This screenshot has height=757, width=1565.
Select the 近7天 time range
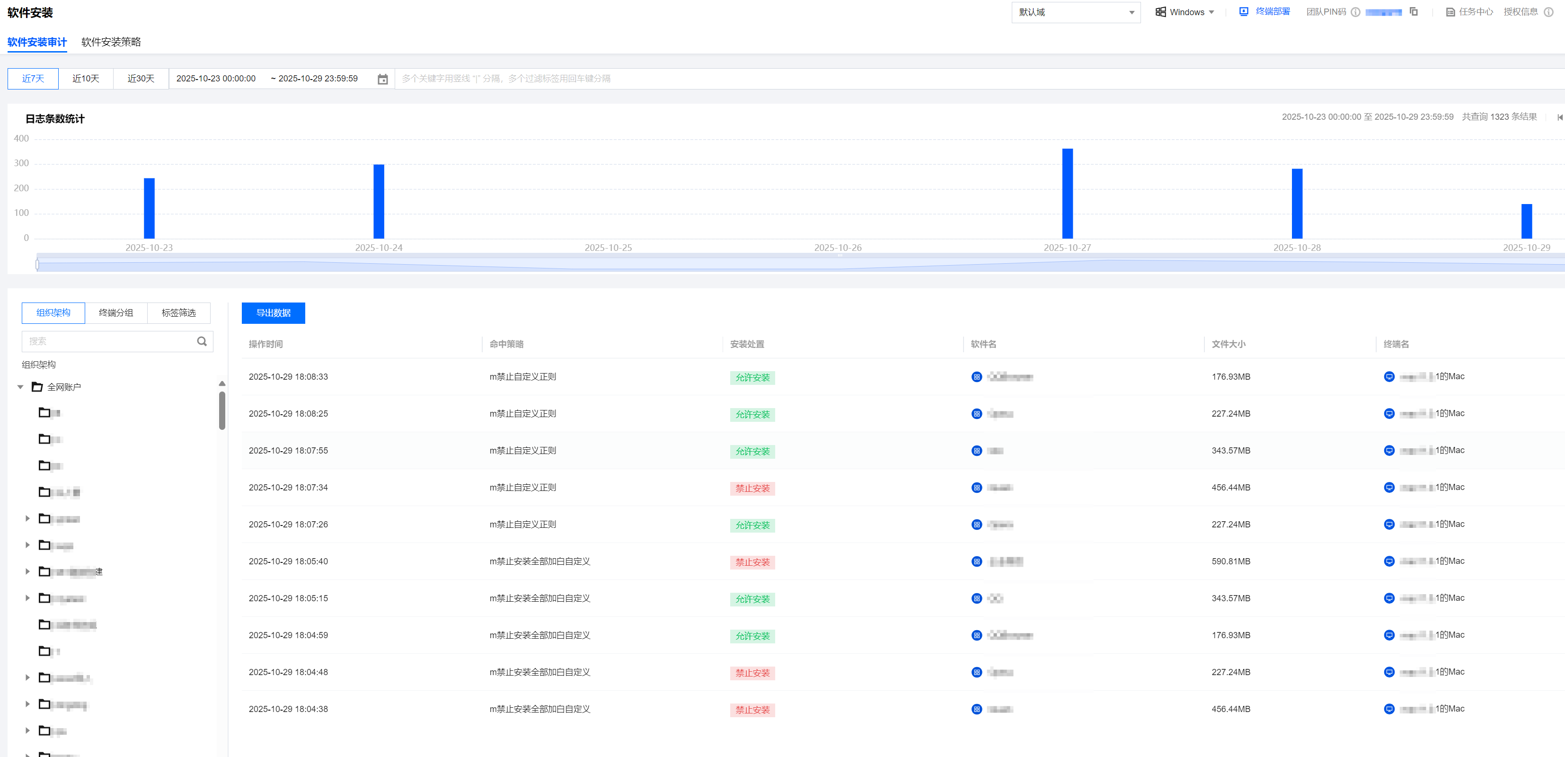(33, 79)
